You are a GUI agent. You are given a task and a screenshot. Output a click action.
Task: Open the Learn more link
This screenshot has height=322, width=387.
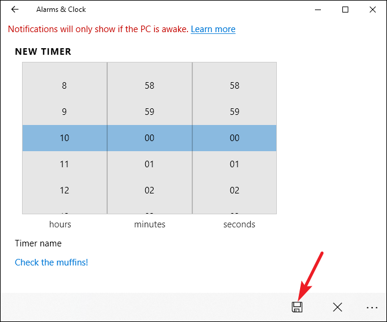tap(213, 29)
